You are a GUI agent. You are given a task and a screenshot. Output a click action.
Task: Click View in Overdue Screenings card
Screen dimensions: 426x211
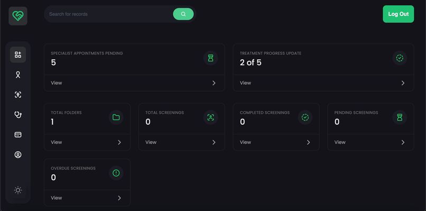[x=56, y=198]
